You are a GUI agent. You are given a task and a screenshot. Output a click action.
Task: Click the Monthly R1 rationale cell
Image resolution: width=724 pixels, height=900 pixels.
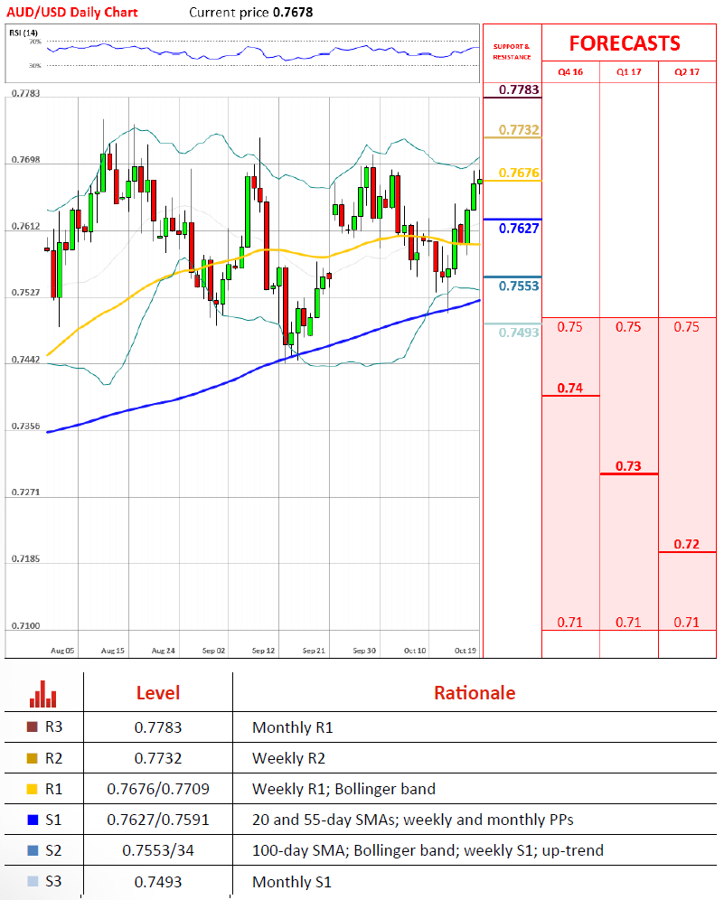(293, 727)
